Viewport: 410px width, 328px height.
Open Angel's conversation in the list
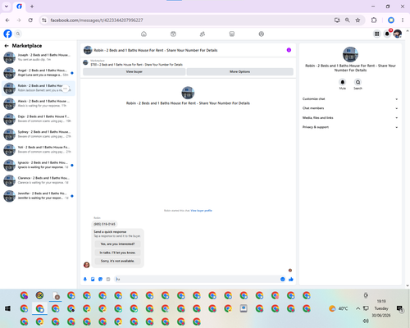click(x=39, y=73)
